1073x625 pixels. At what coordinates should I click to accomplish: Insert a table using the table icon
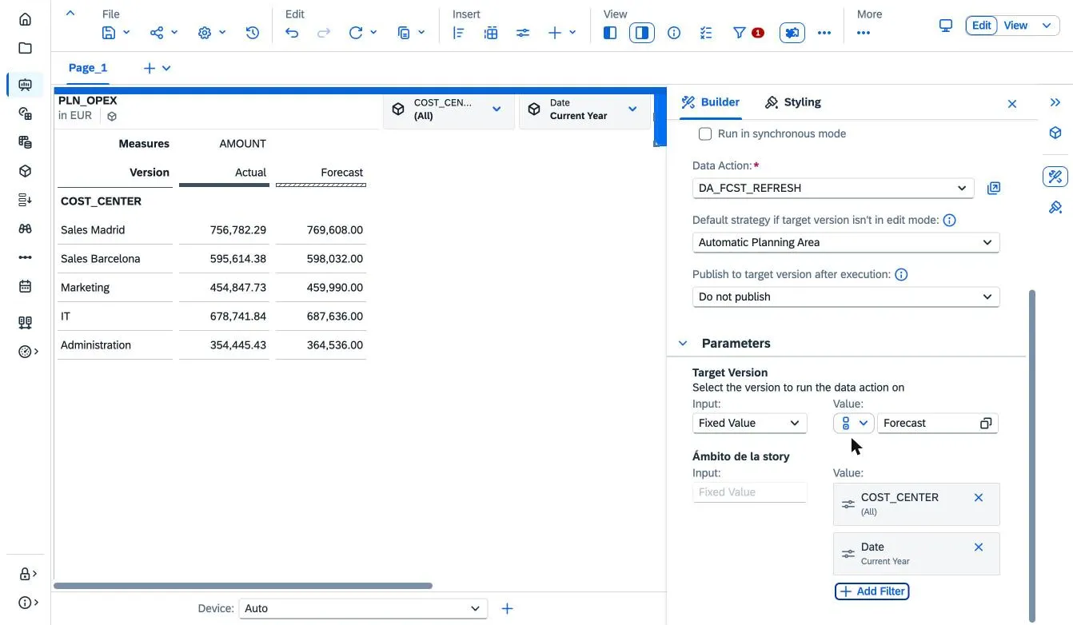(x=491, y=33)
